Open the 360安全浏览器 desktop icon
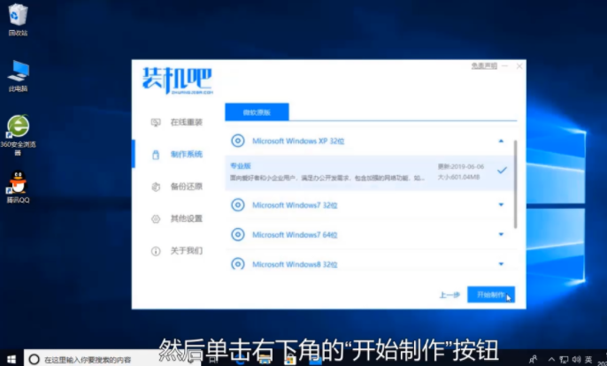607x366 pixels. point(18,127)
